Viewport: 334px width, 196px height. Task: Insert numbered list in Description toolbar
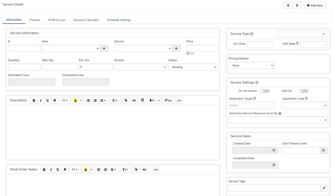point(95,100)
